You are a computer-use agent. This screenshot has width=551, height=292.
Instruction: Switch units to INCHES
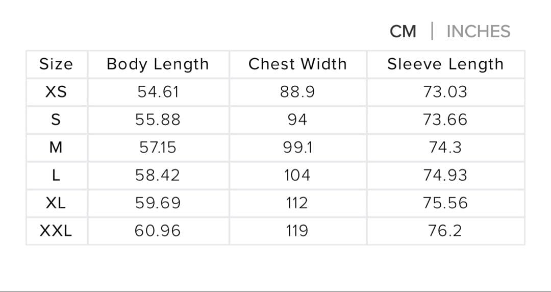(x=478, y=32)
